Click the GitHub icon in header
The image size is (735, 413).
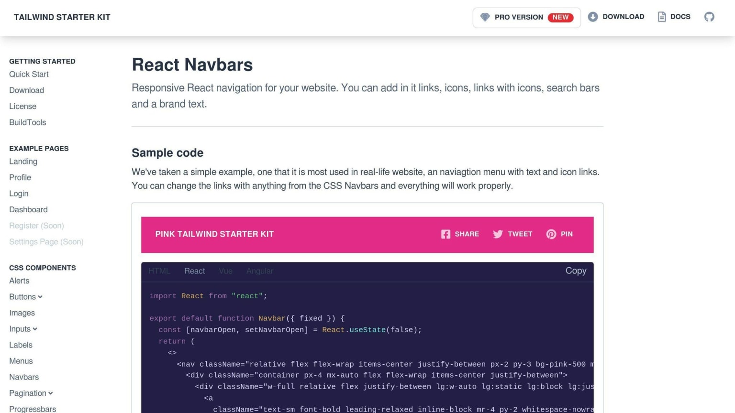709,17
